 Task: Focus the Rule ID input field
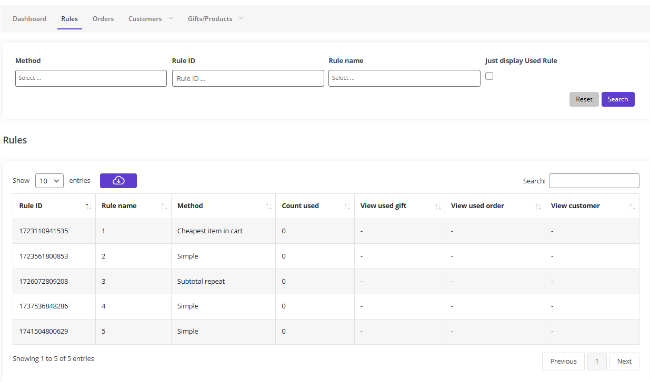248,78
